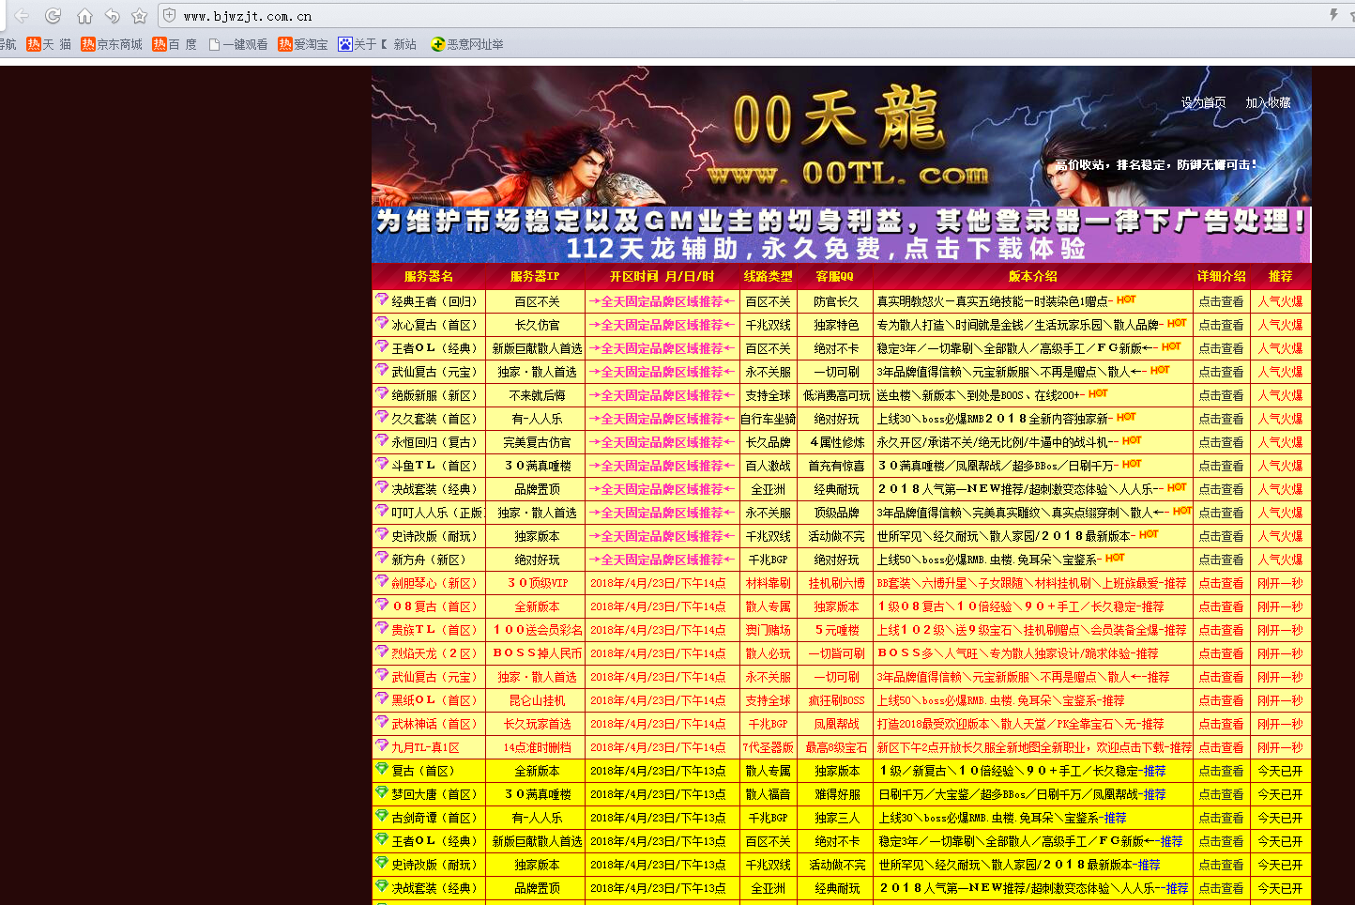The image size is (1355, 905).
Task: Click the gem icon beside 贵族ＴＬ（首区）
Action: point(382,628)
